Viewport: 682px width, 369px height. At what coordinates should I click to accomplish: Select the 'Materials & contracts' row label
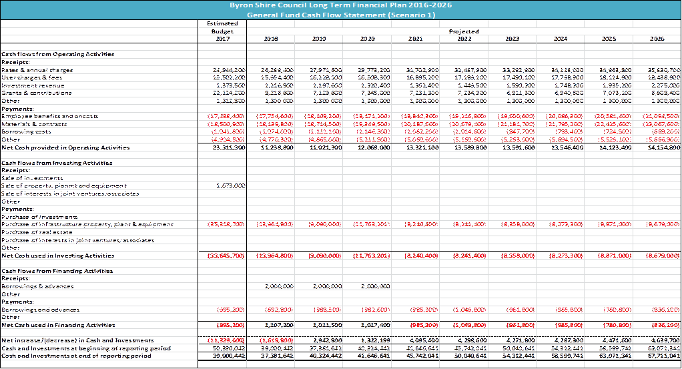point(34,124)
